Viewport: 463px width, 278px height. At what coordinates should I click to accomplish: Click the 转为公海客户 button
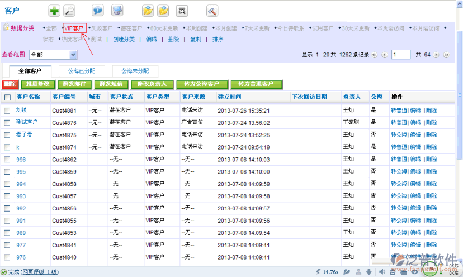(x=201, y=84)
